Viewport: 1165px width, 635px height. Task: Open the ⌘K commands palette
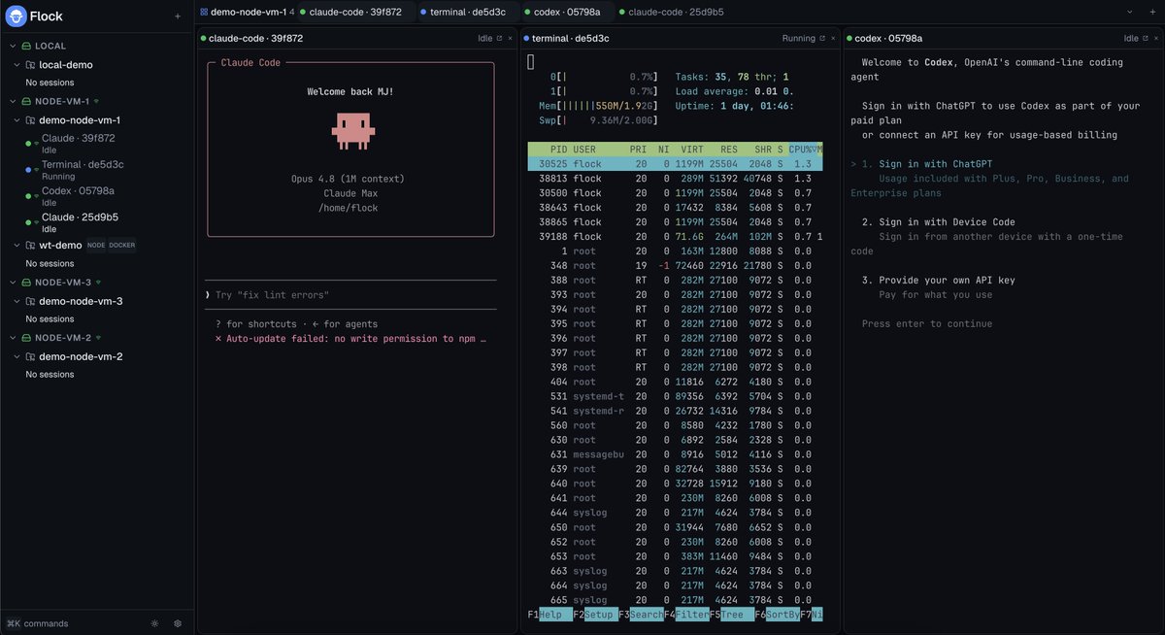(x=38, y=623)
